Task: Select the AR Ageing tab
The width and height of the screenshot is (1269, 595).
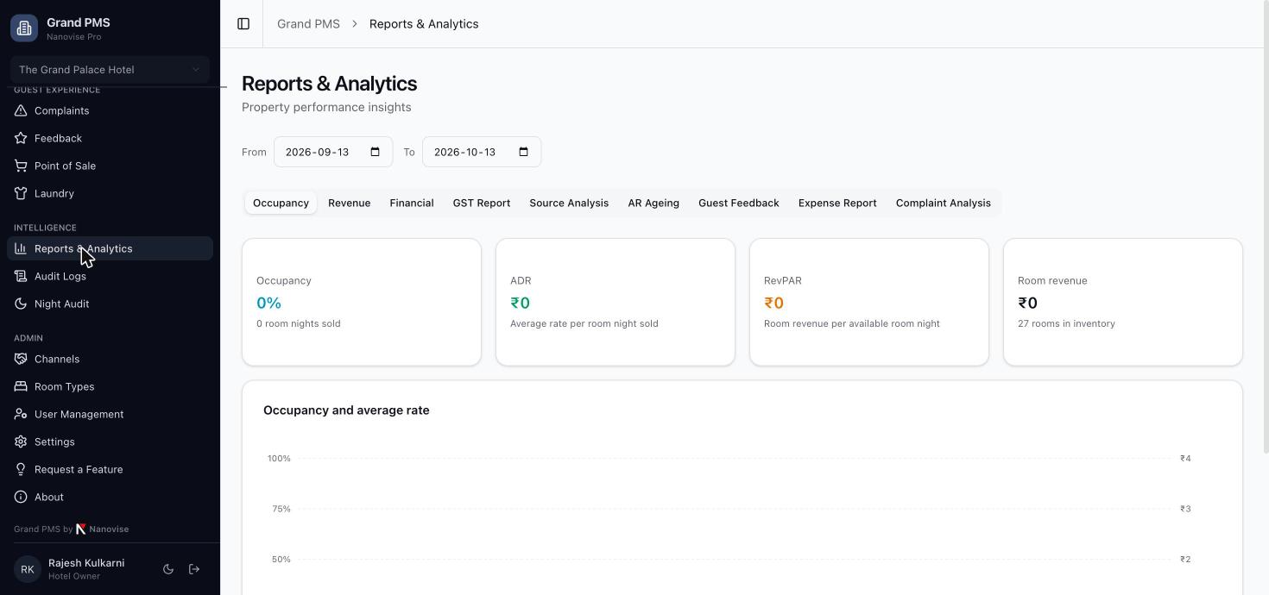Action: [x=653, y=203]
